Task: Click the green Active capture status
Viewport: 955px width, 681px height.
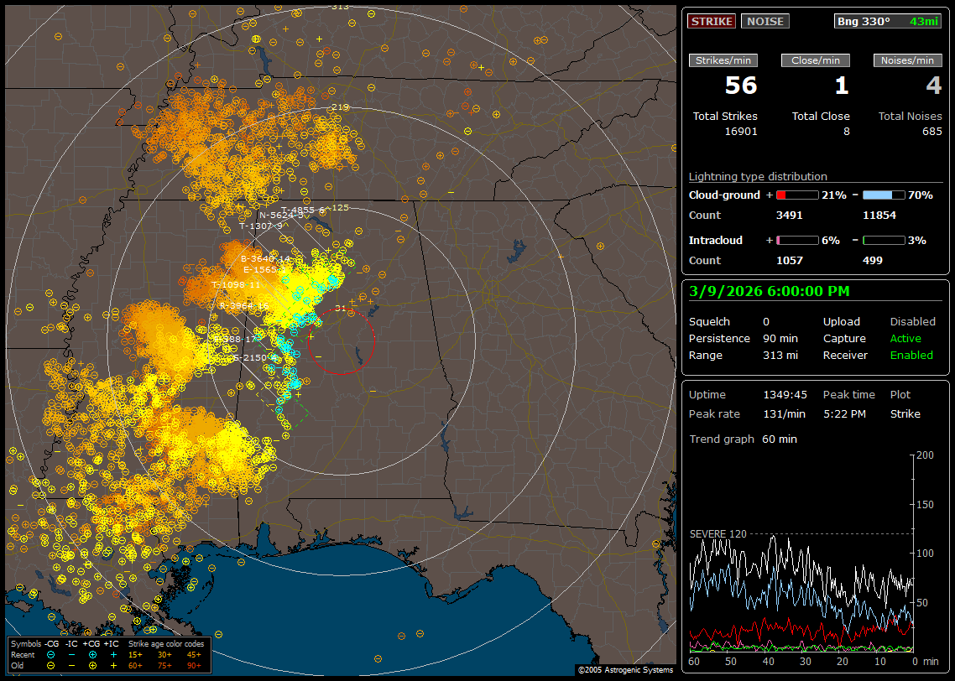Action: pyautogui.click(x=905, y=339)
